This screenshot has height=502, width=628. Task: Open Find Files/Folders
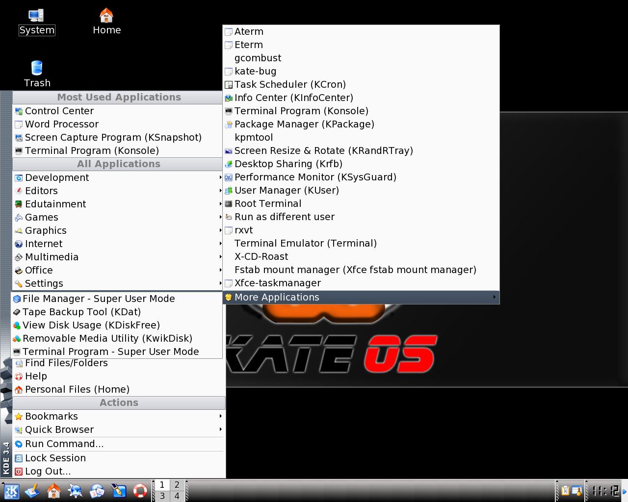point(119,363)
